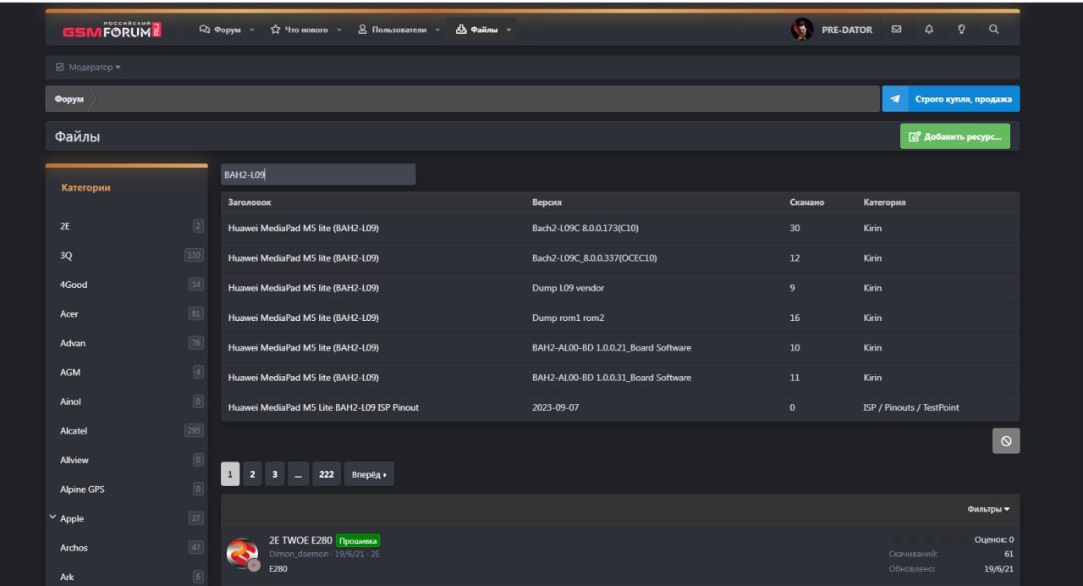Open the 4Good category
1083x586 pixels.
click(74, 285)
